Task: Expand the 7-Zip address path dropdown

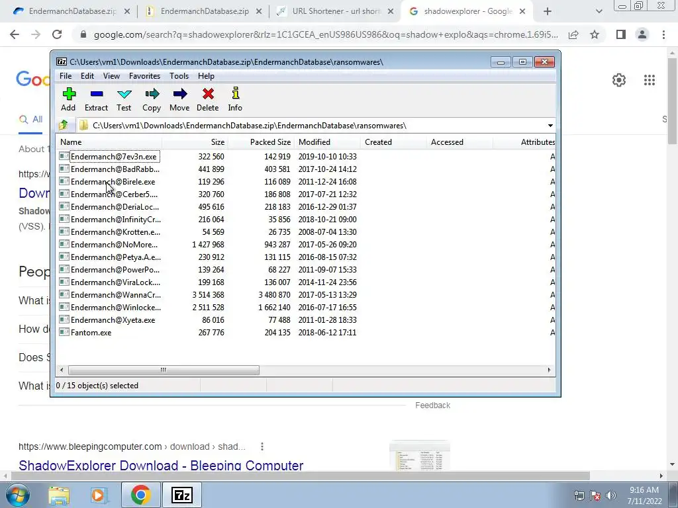Action: coord(550,126)
